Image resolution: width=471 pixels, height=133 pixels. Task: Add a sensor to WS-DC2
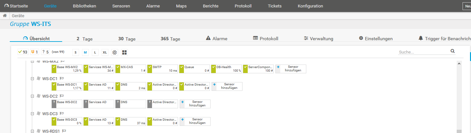point(195,104)
